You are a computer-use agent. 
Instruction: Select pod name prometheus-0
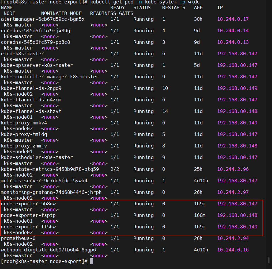click(18, 238)
